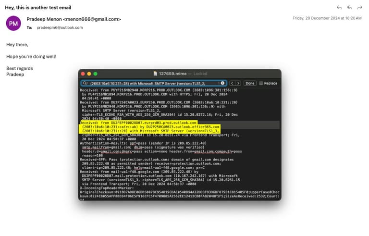Viewport: 369px width, 236px height.
Task: Open the PM sender avatar
Action: click(x=13, y=24)
